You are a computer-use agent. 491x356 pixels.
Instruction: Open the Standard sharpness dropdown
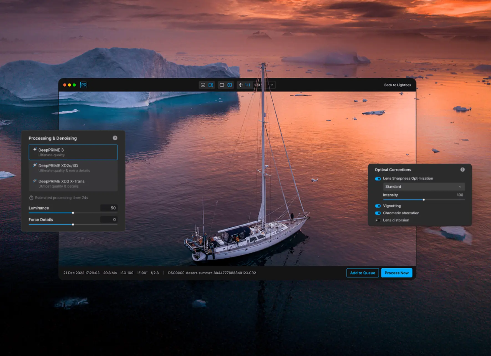click(423, 187)
